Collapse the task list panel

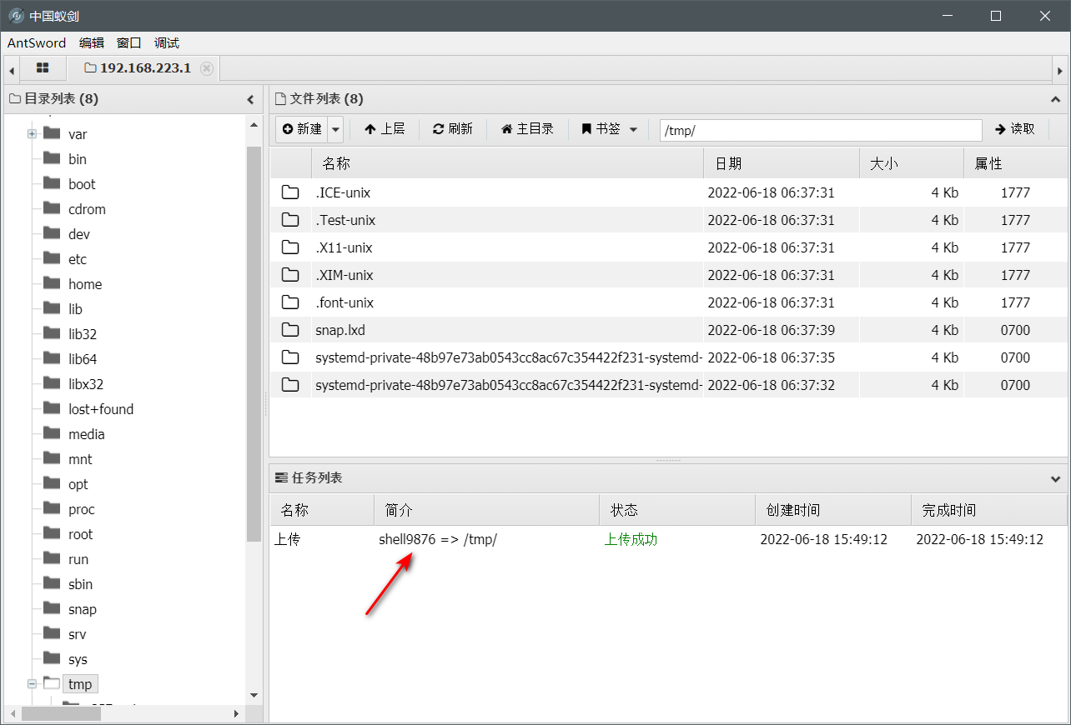click(x=1055, y=479)
